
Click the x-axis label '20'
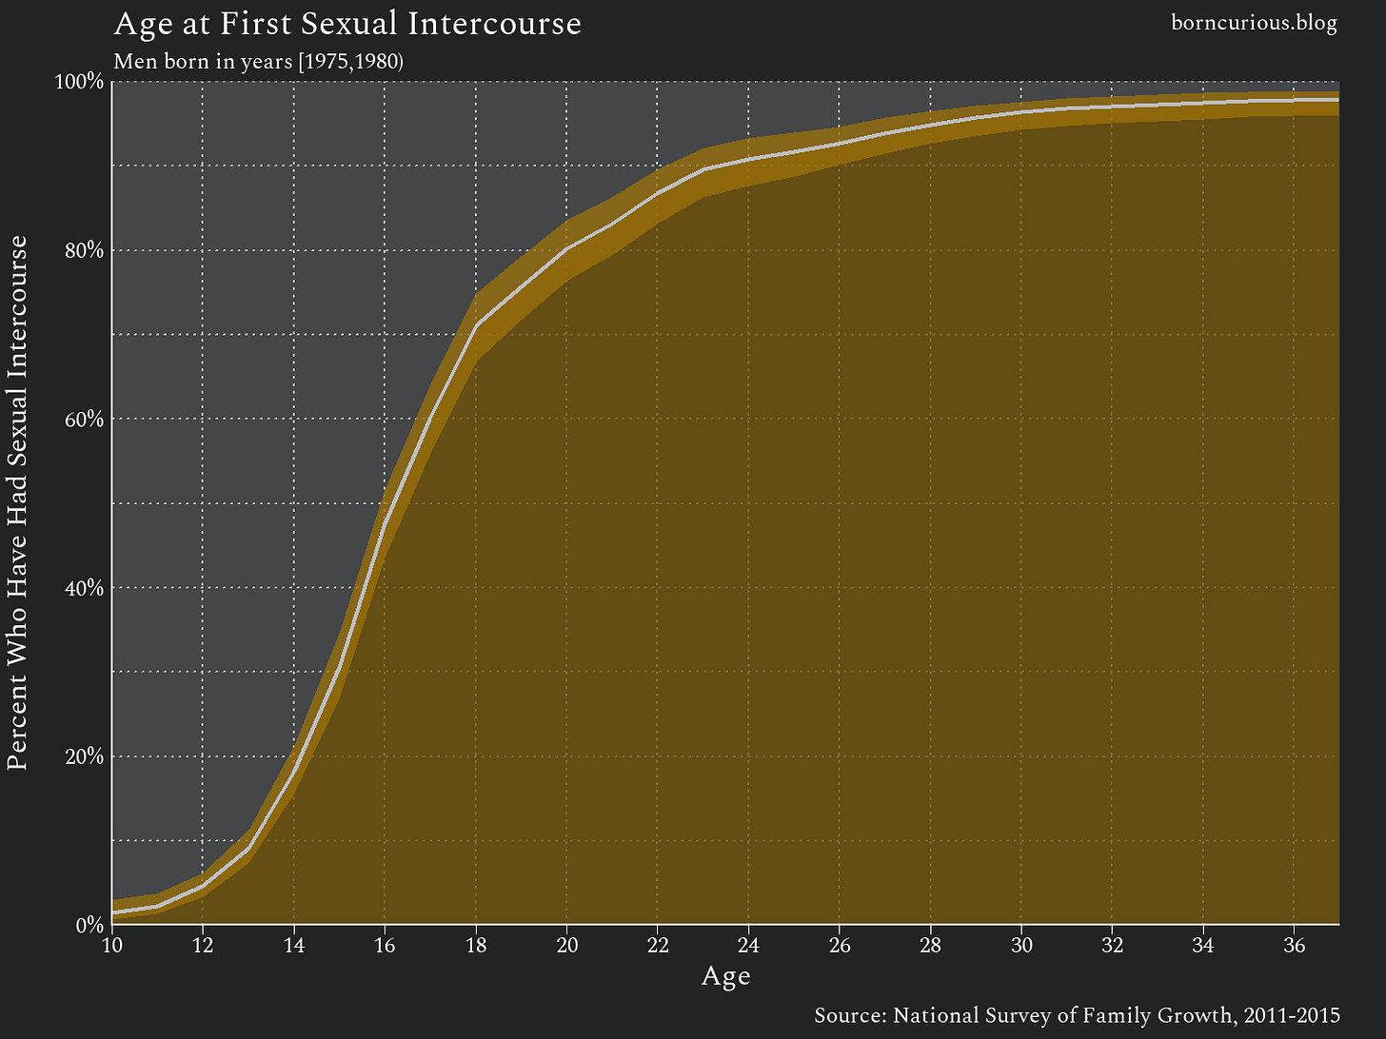566,945
